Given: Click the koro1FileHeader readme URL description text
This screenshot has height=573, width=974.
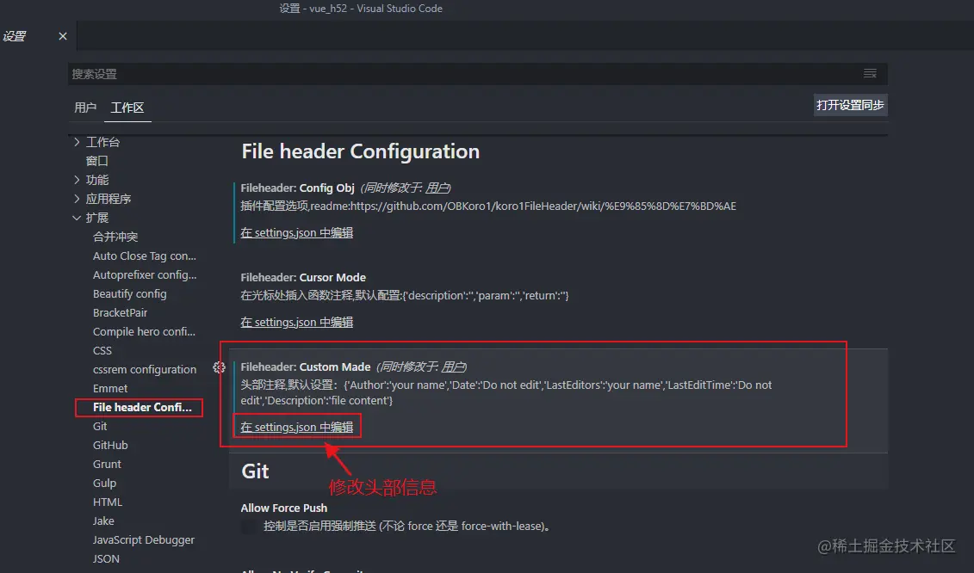Looking at the screenshot, I should coord(488,206).
